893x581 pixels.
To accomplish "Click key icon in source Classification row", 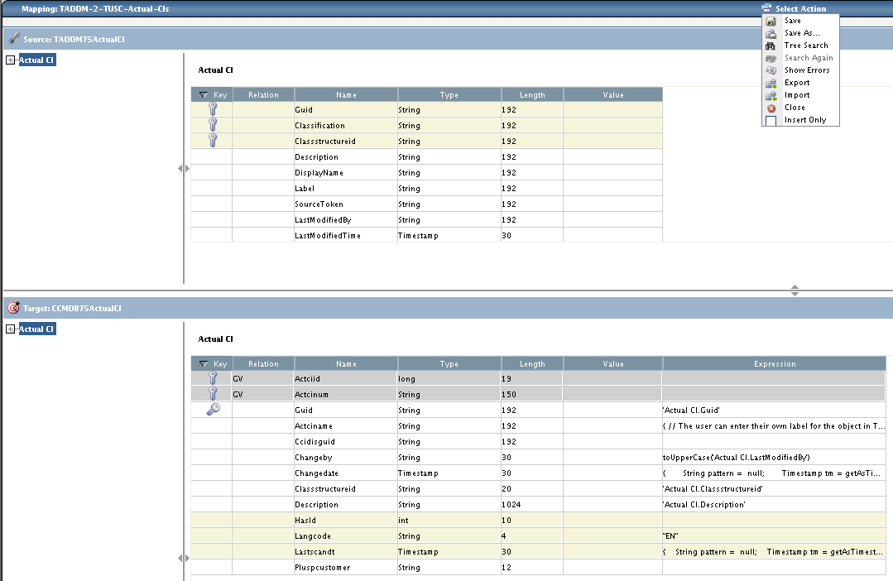I will pos(213,125).
